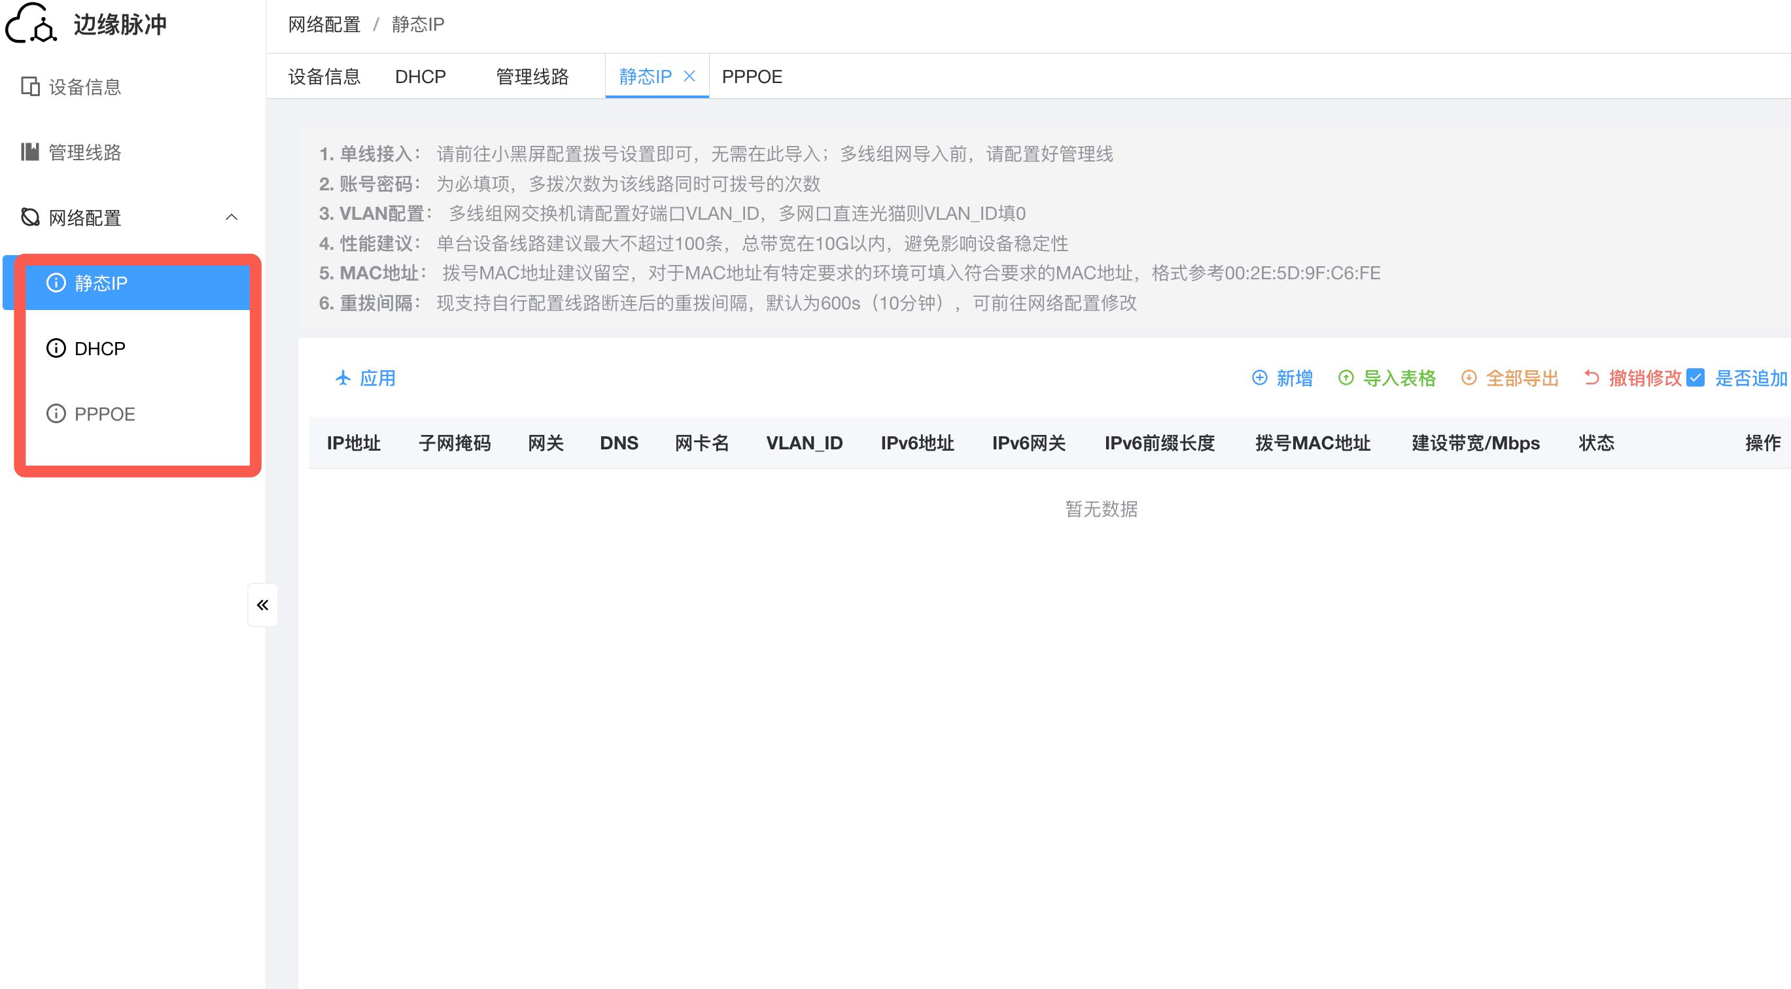Image resolution: width=1791 pixels, height=989 pixels.
Task: Click the info icon next to sidebar PPPOE
Action: pos(56,413)
